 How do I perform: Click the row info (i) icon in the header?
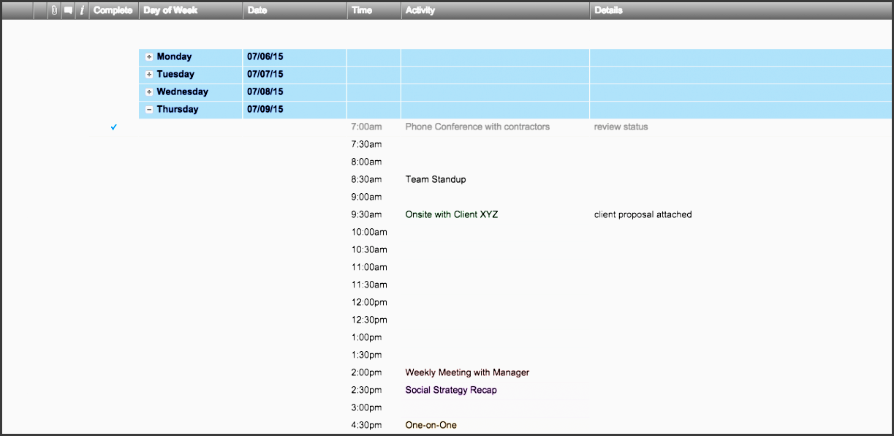[81, 10]
